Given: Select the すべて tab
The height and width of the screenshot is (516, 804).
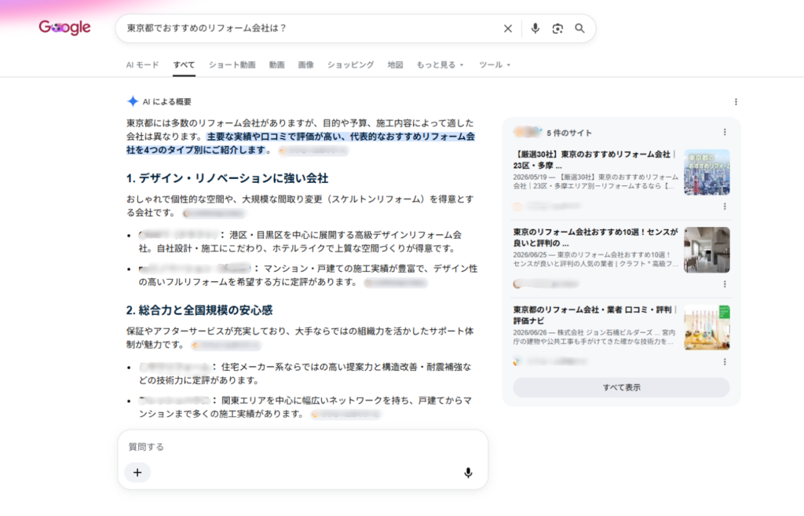Looking at the screenshot, I should point(184,64).
